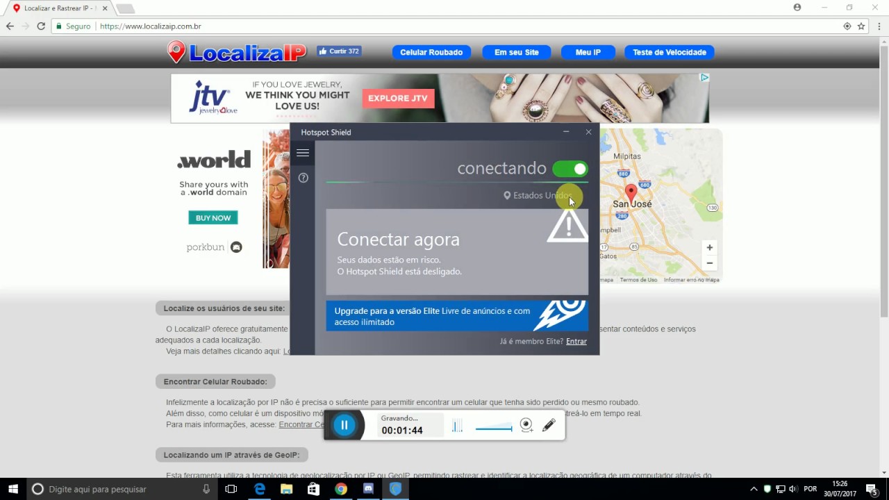Open a new browser tab
The height and width of the screenshot is (500, 889).
pos(125,8)
